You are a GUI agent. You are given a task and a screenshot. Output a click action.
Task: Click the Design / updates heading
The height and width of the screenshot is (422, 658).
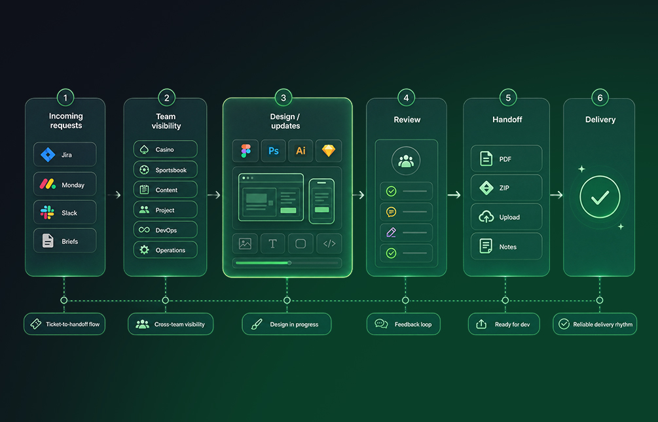pyautogui.click(x=285, y=121)
